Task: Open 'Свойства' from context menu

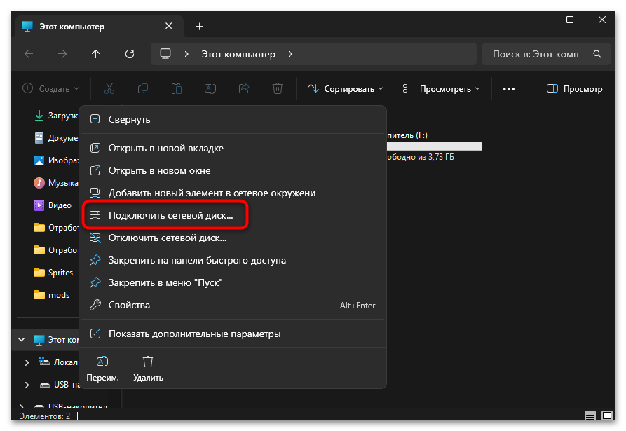Action: click(x=233, y=305)
